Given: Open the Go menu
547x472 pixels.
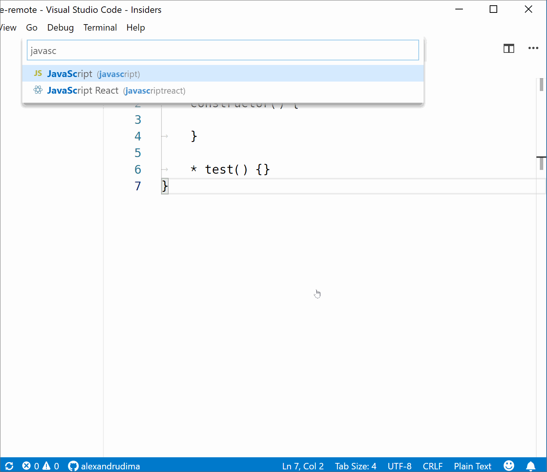Looking at the screenshot, I should coord(32,28).
